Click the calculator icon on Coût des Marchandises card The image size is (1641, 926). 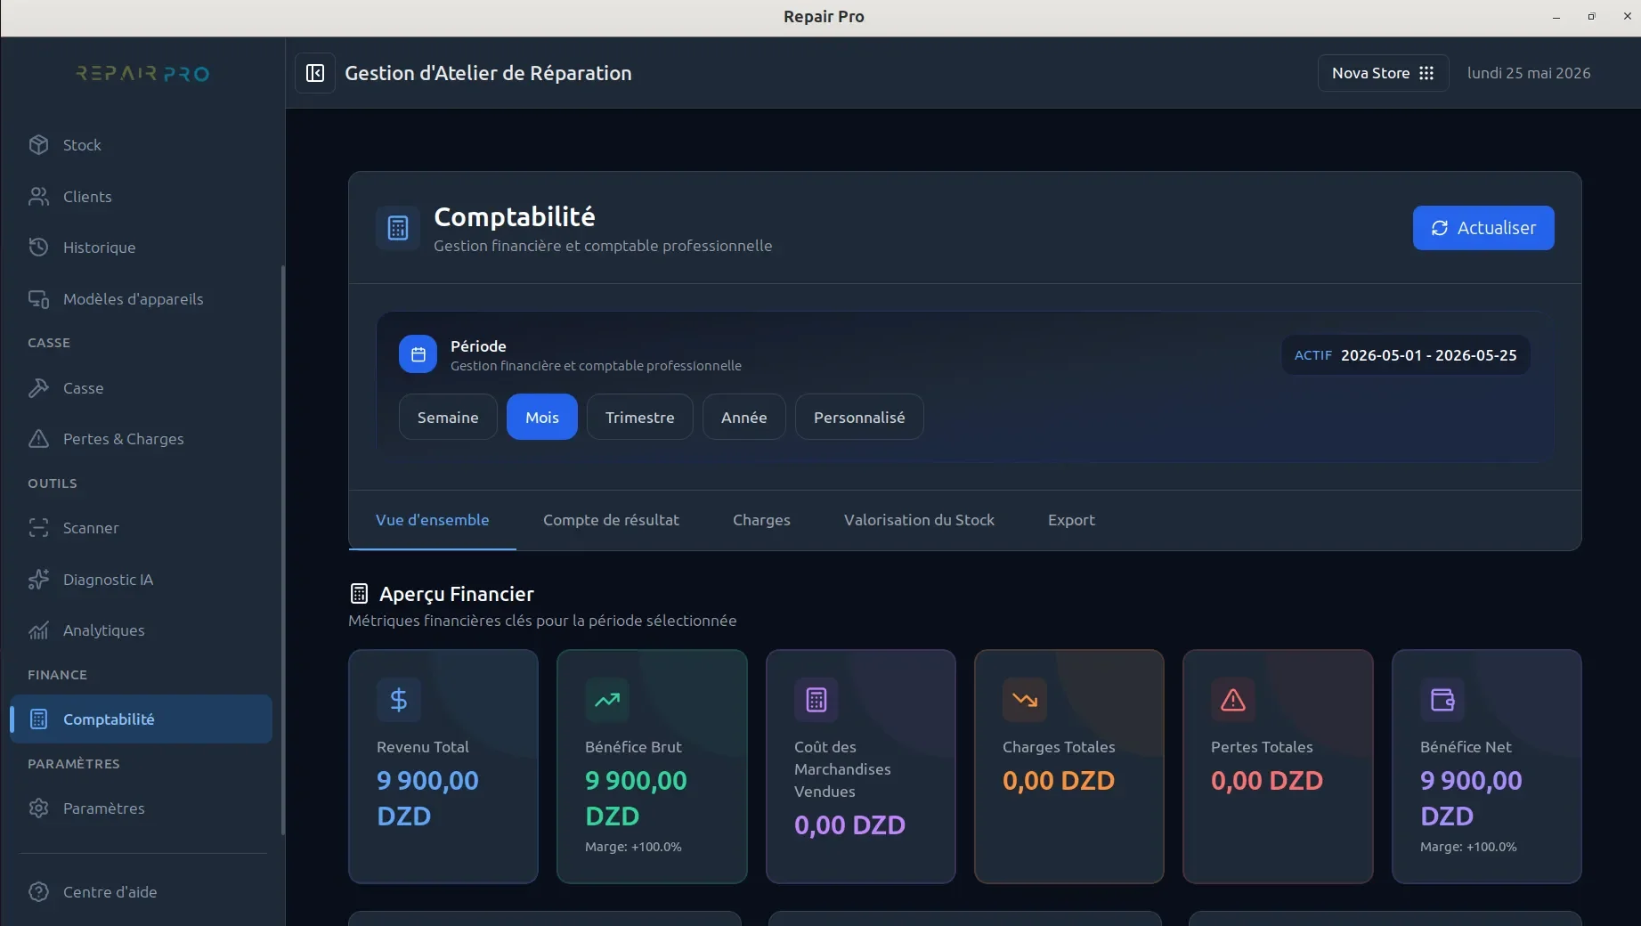816,700
